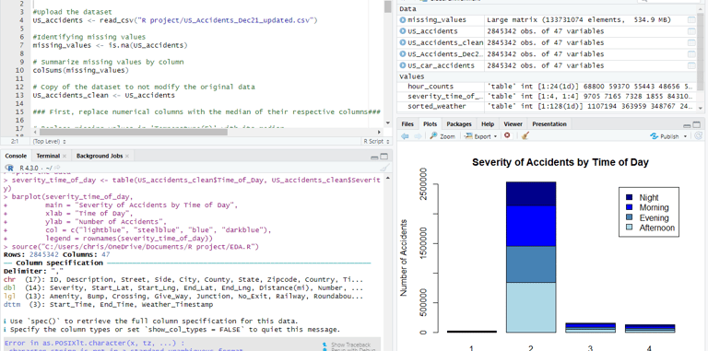Screen dimensions: 708x351
Task: Minimize the Console pane
Action: (374, 157)
